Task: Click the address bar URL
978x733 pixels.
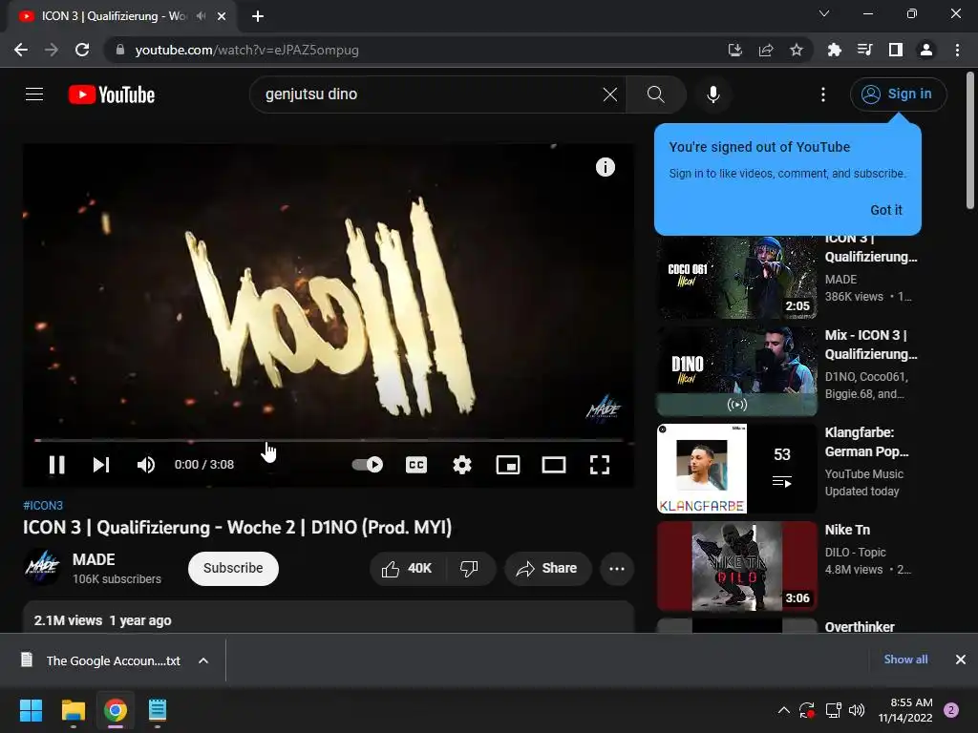Action: tap(247, 50)
